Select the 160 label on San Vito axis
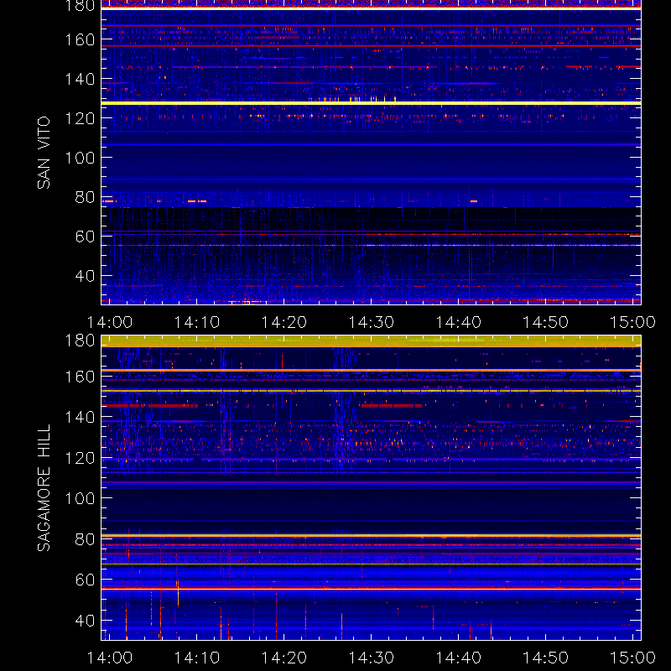Viewport: 671px width, 671px height. click(80, 39)
